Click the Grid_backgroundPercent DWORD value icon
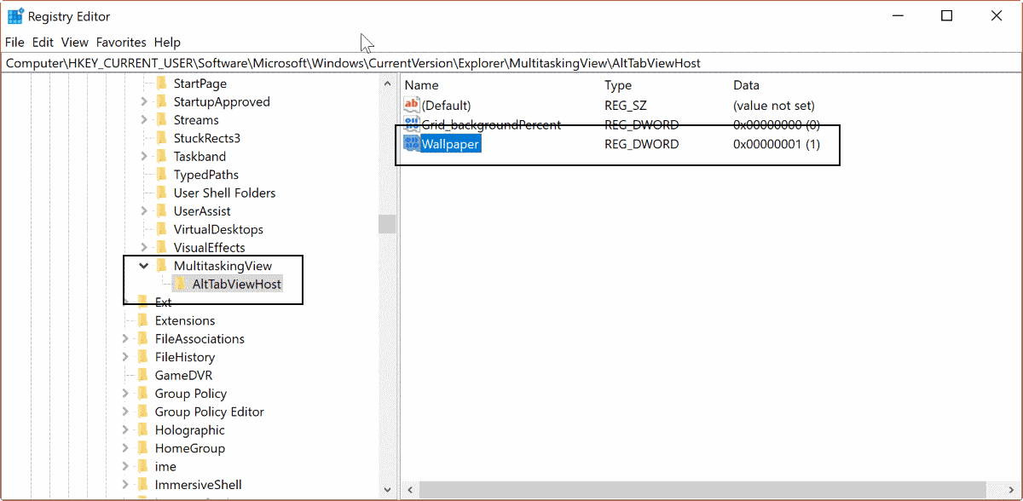The image size is (1023, 501). [x=412, y=124]
